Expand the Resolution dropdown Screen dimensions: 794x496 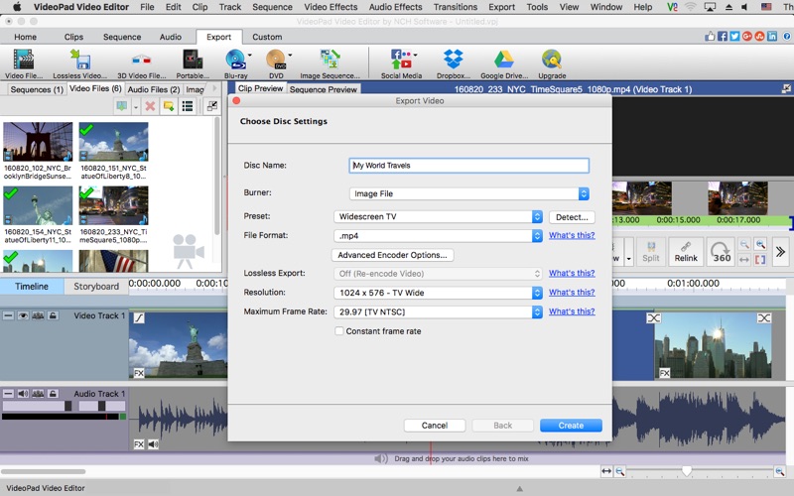tap(439, 293)
